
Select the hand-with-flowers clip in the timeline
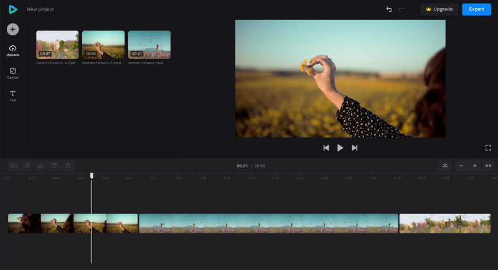[x=73, y=223]
